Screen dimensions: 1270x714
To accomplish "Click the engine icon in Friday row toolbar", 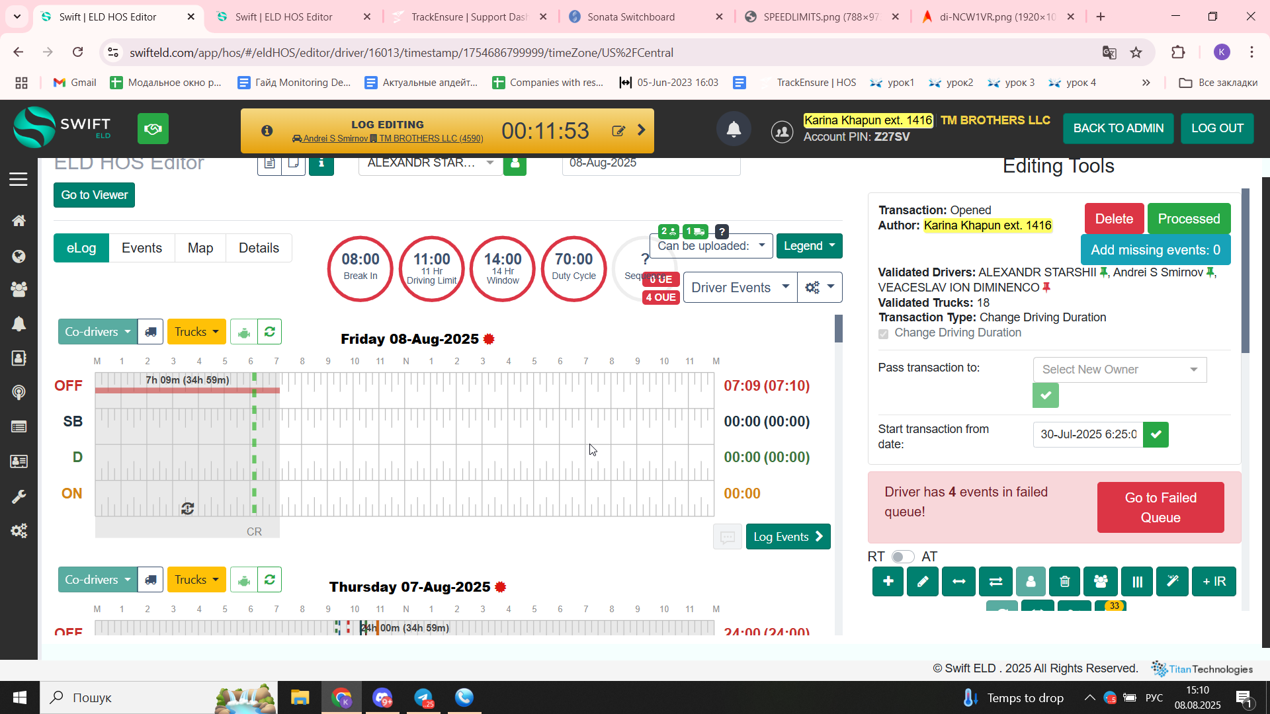I will pyautogui.click(x=244, y=332).
